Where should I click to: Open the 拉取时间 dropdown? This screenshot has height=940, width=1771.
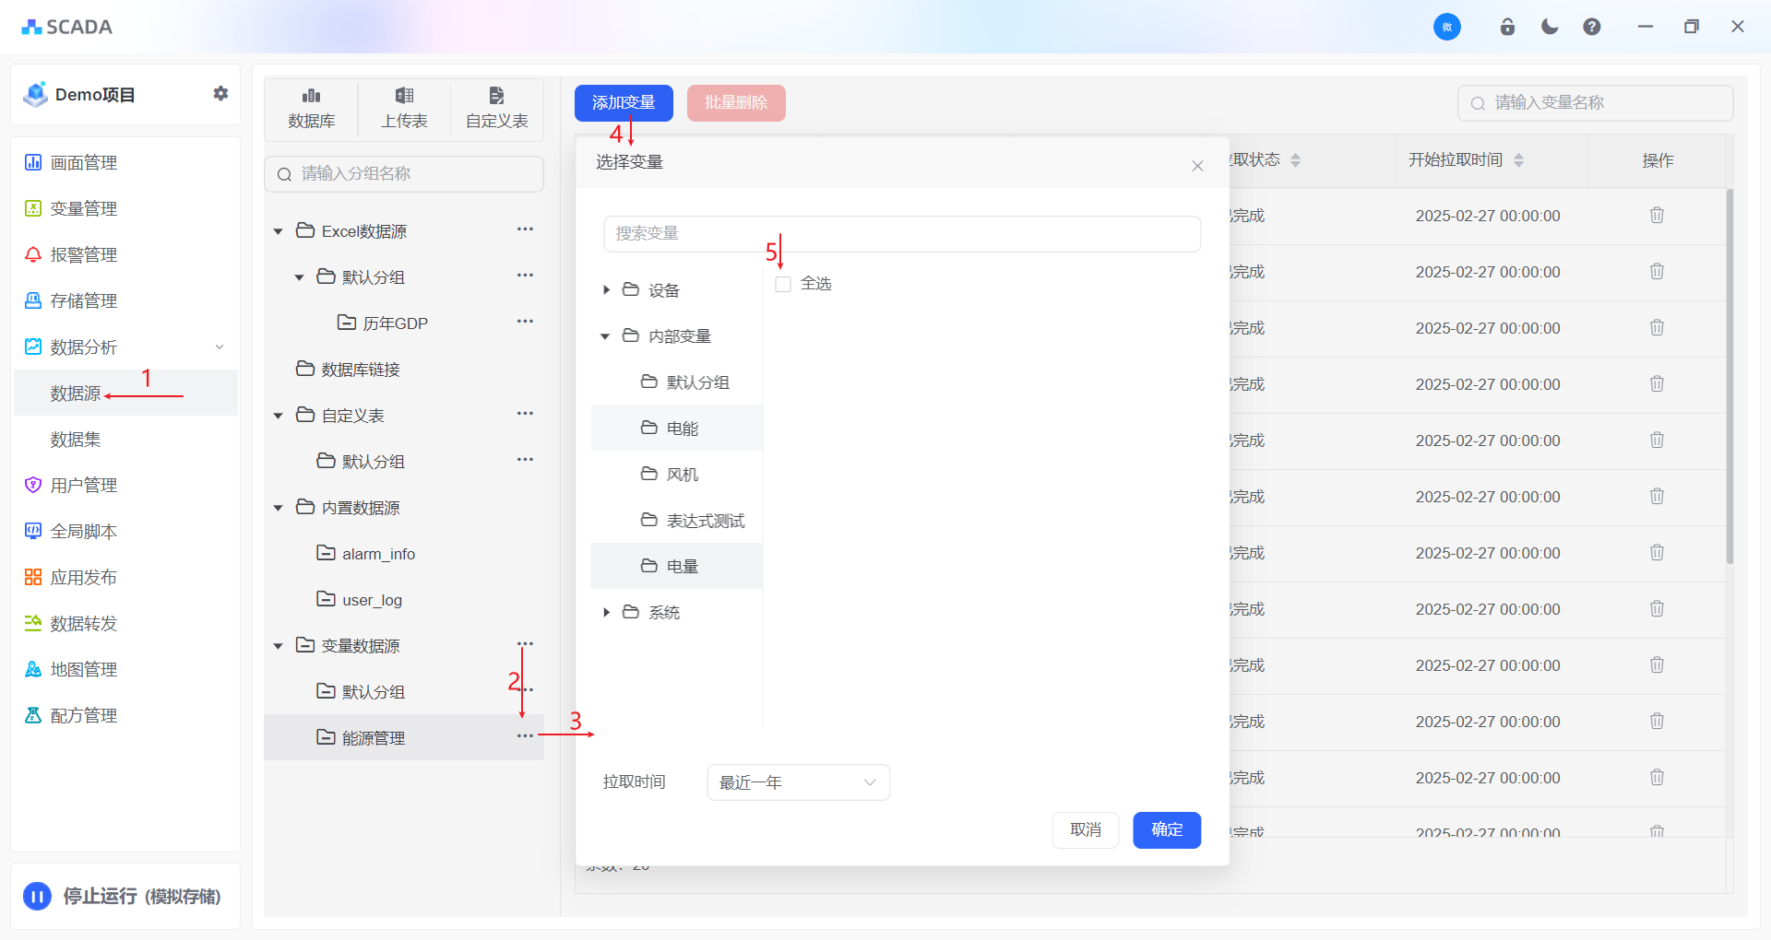(798, 782)
